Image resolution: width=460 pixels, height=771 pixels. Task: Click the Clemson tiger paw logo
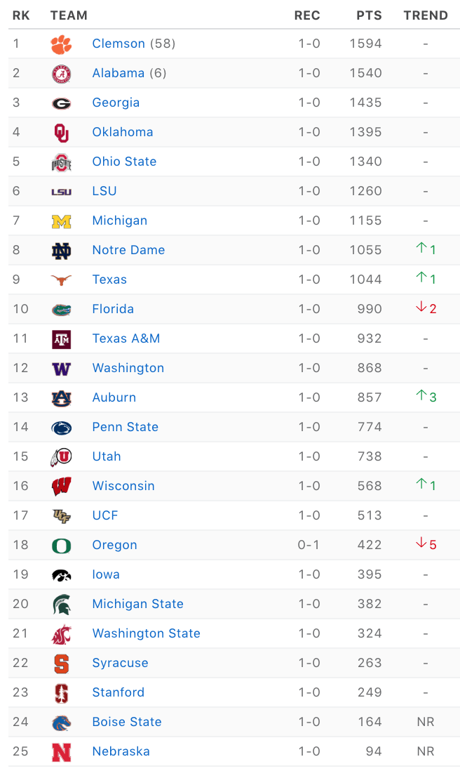62,44
